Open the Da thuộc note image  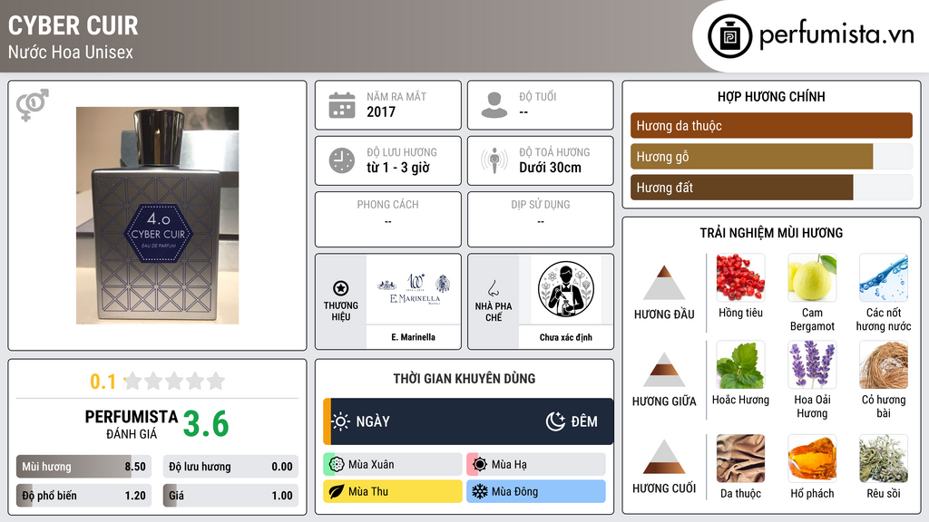(x=740, y=459)
